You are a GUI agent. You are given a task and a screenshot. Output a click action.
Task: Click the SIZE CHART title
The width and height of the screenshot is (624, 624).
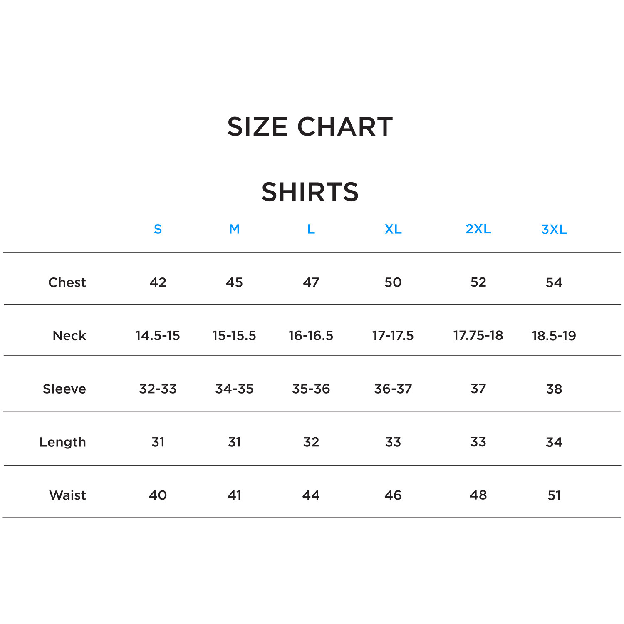pos(310,126)
